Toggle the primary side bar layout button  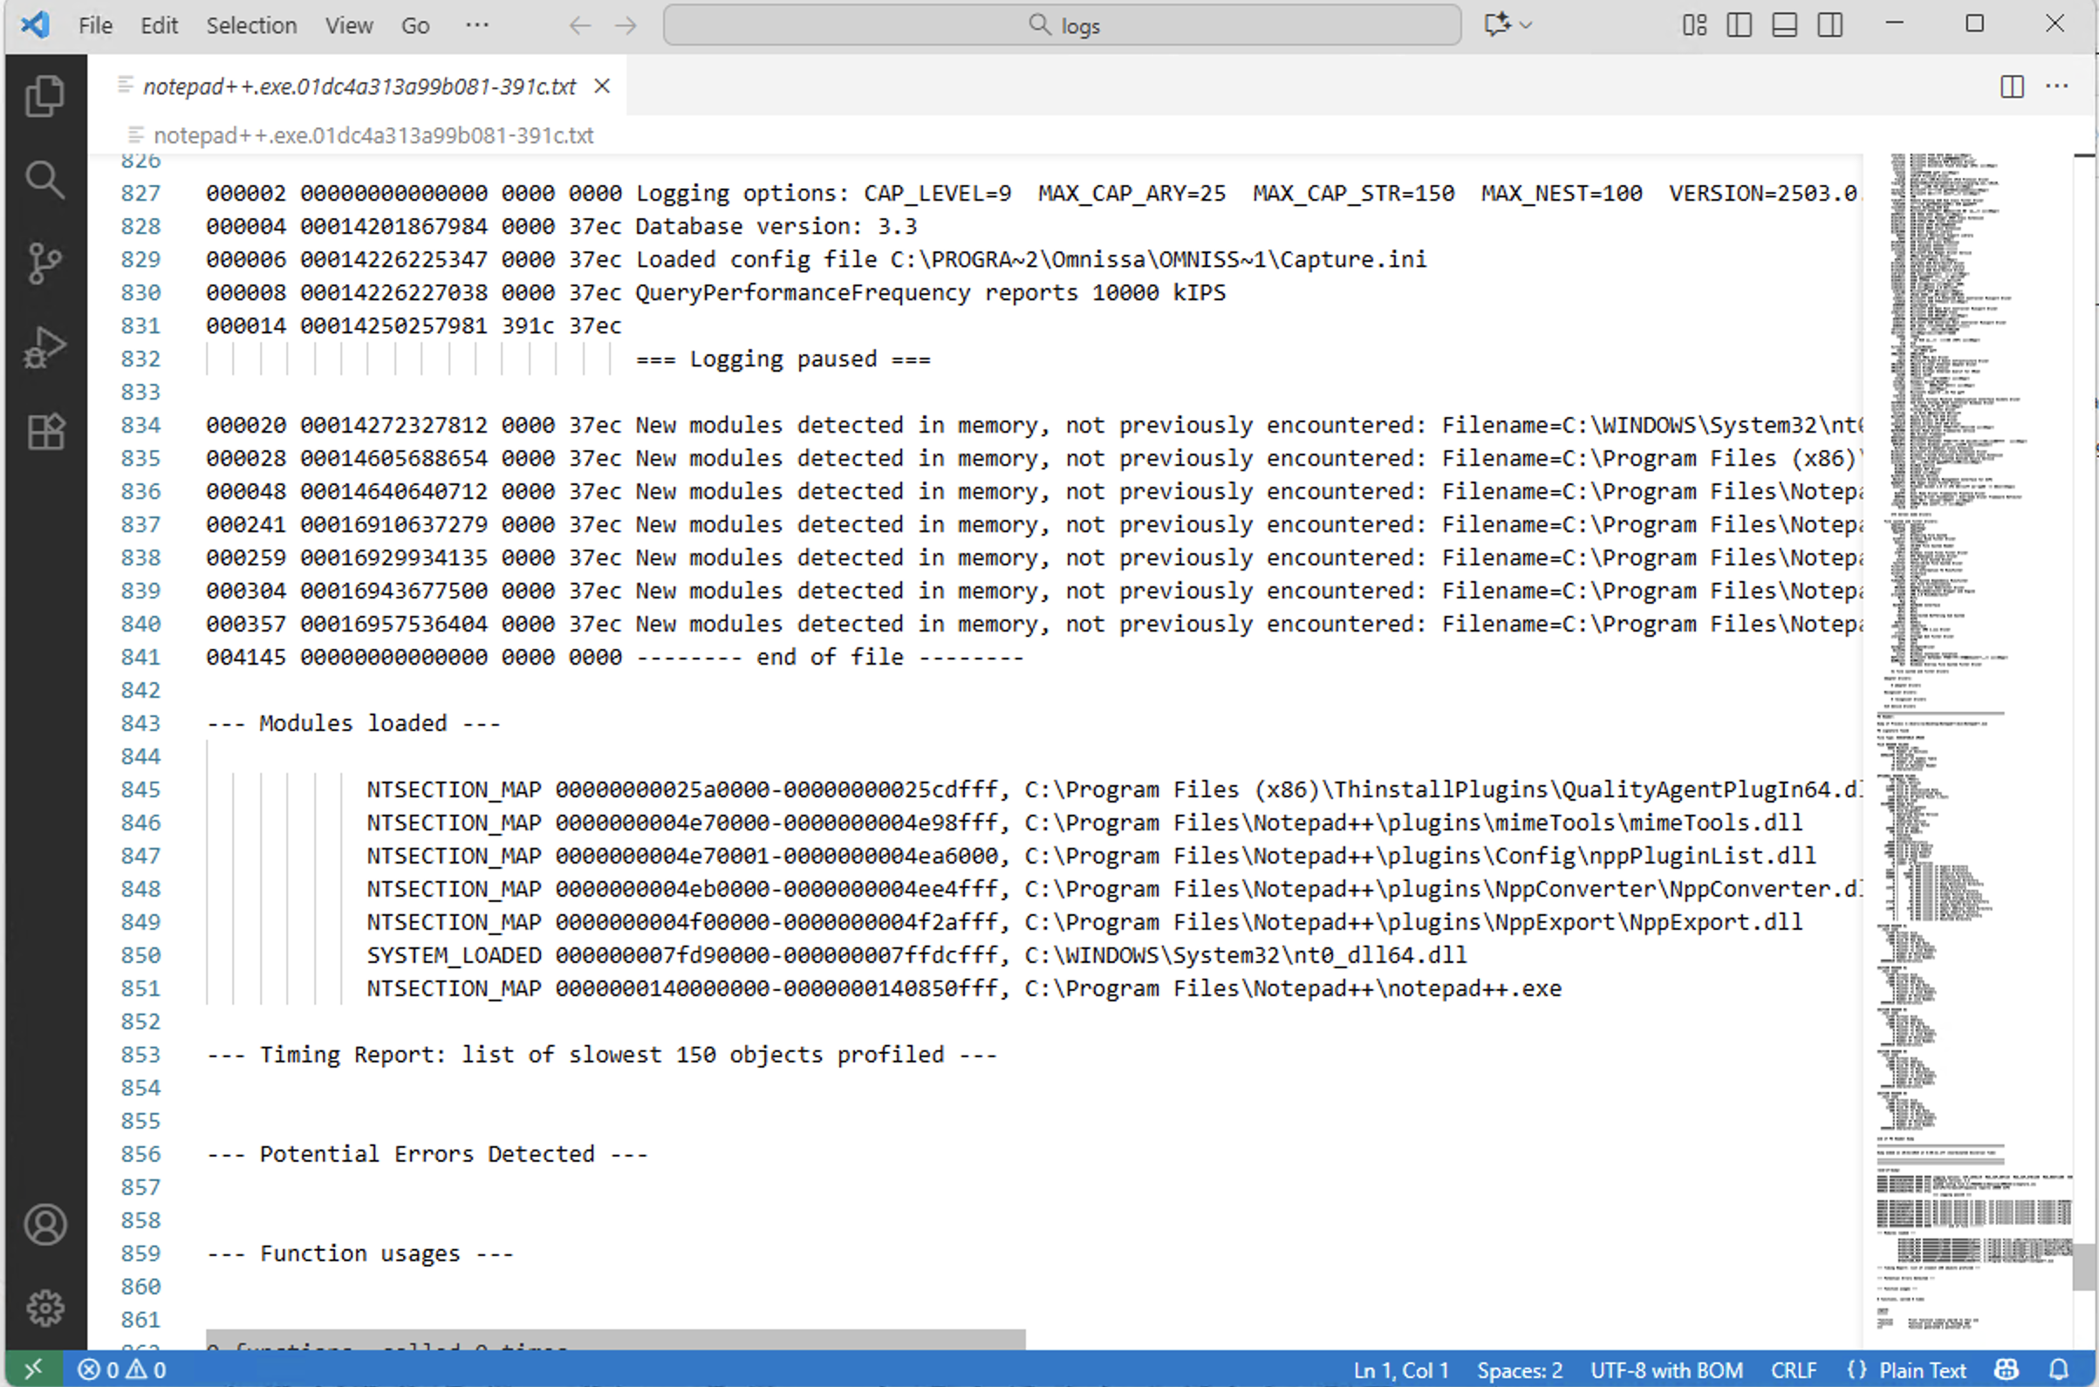coord(1739,24)
